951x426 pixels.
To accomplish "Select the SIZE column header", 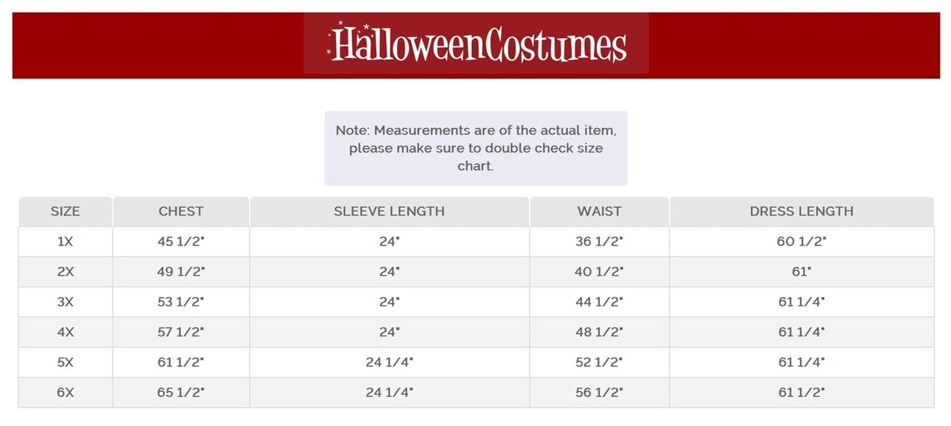I will point(65,211).
